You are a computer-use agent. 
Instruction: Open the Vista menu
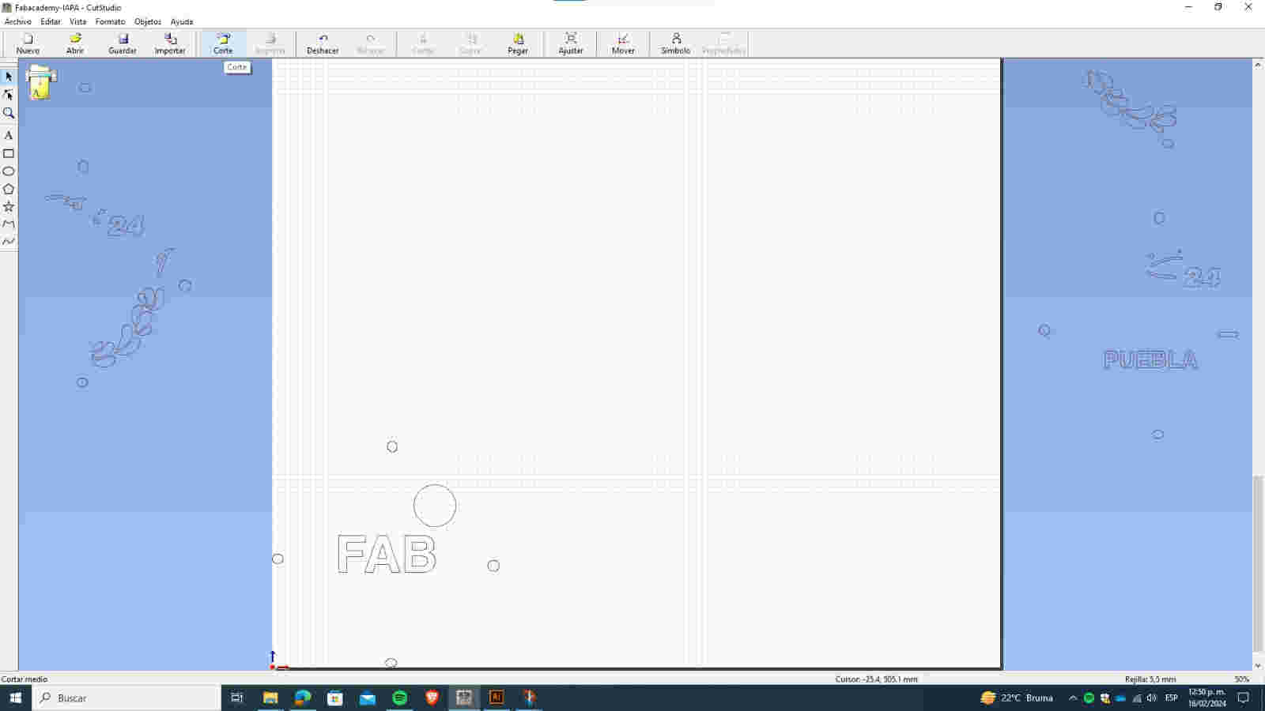pos(77,21)
